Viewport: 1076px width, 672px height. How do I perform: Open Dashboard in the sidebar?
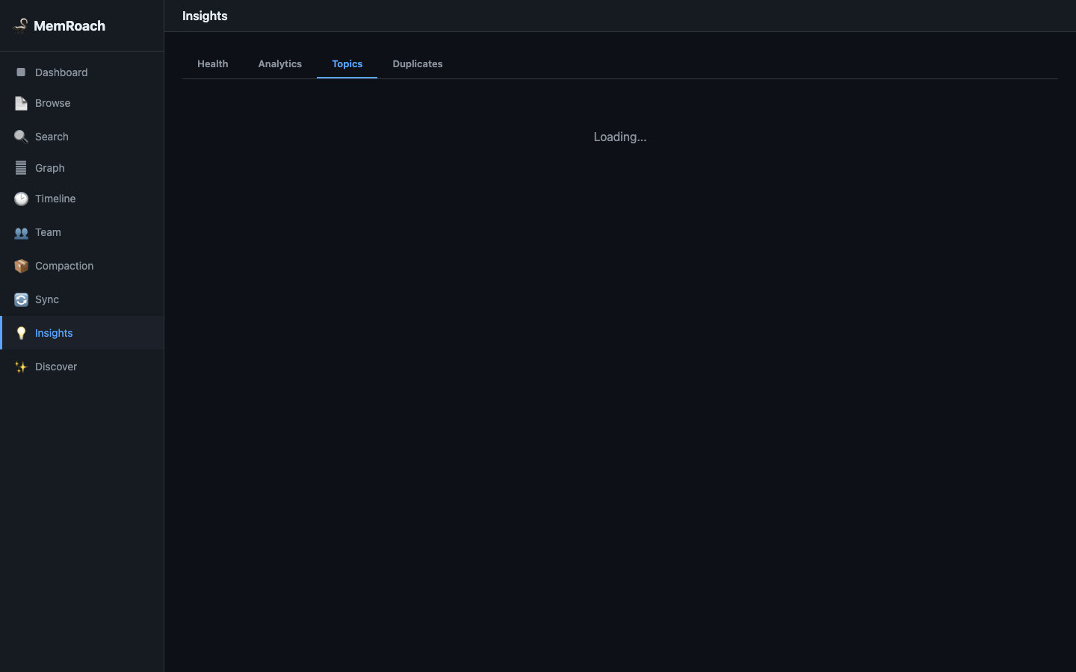(x=61, y=72)
